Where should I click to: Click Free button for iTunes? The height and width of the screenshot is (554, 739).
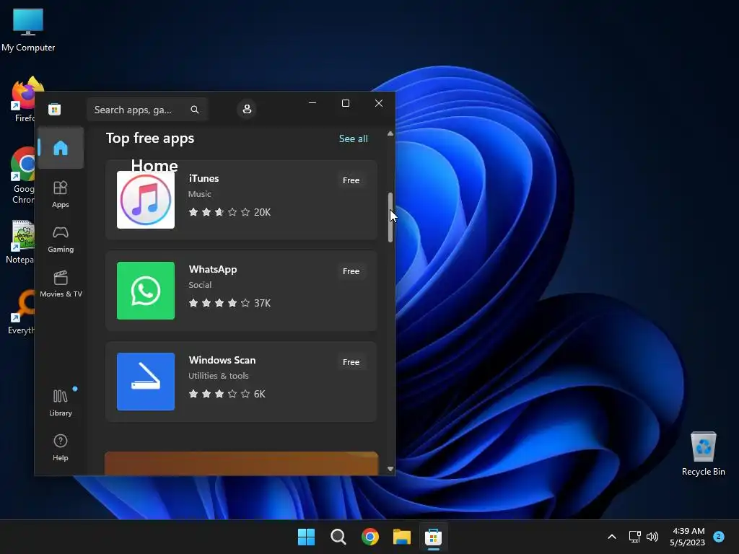pos(351,180)
